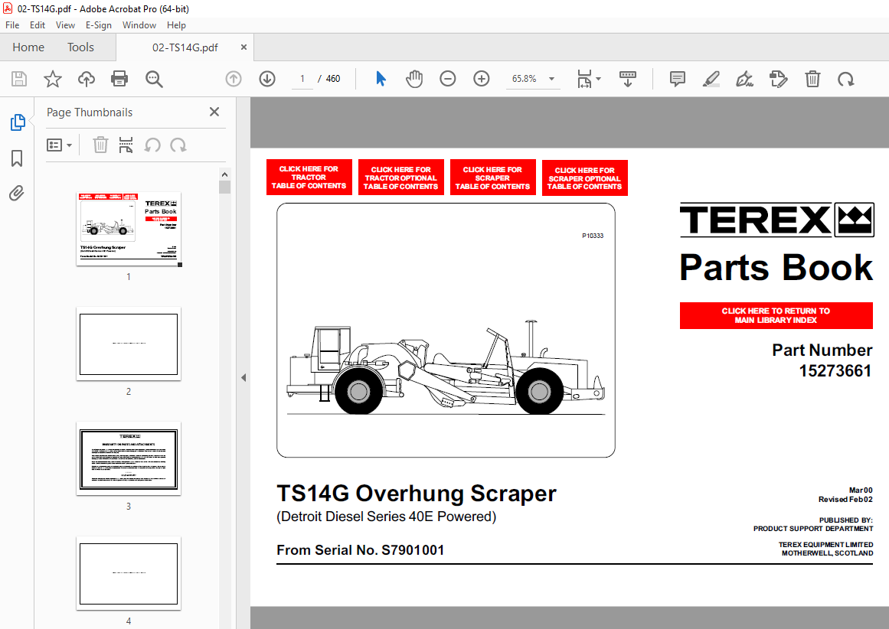Screen dimensions: 889x629
Task: Click the insert page break icon in thumbnails panel
Action: pos(126,145)
